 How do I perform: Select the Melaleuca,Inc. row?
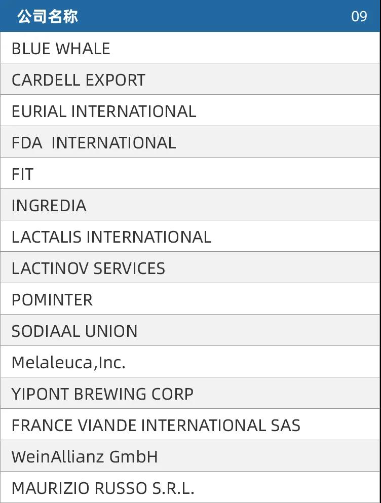190,362
